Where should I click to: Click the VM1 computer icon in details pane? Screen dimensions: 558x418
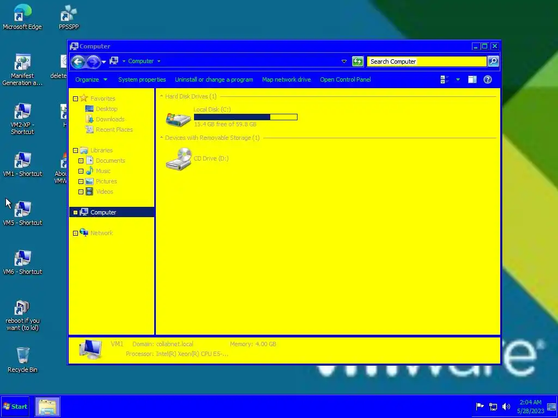[90, 349]
